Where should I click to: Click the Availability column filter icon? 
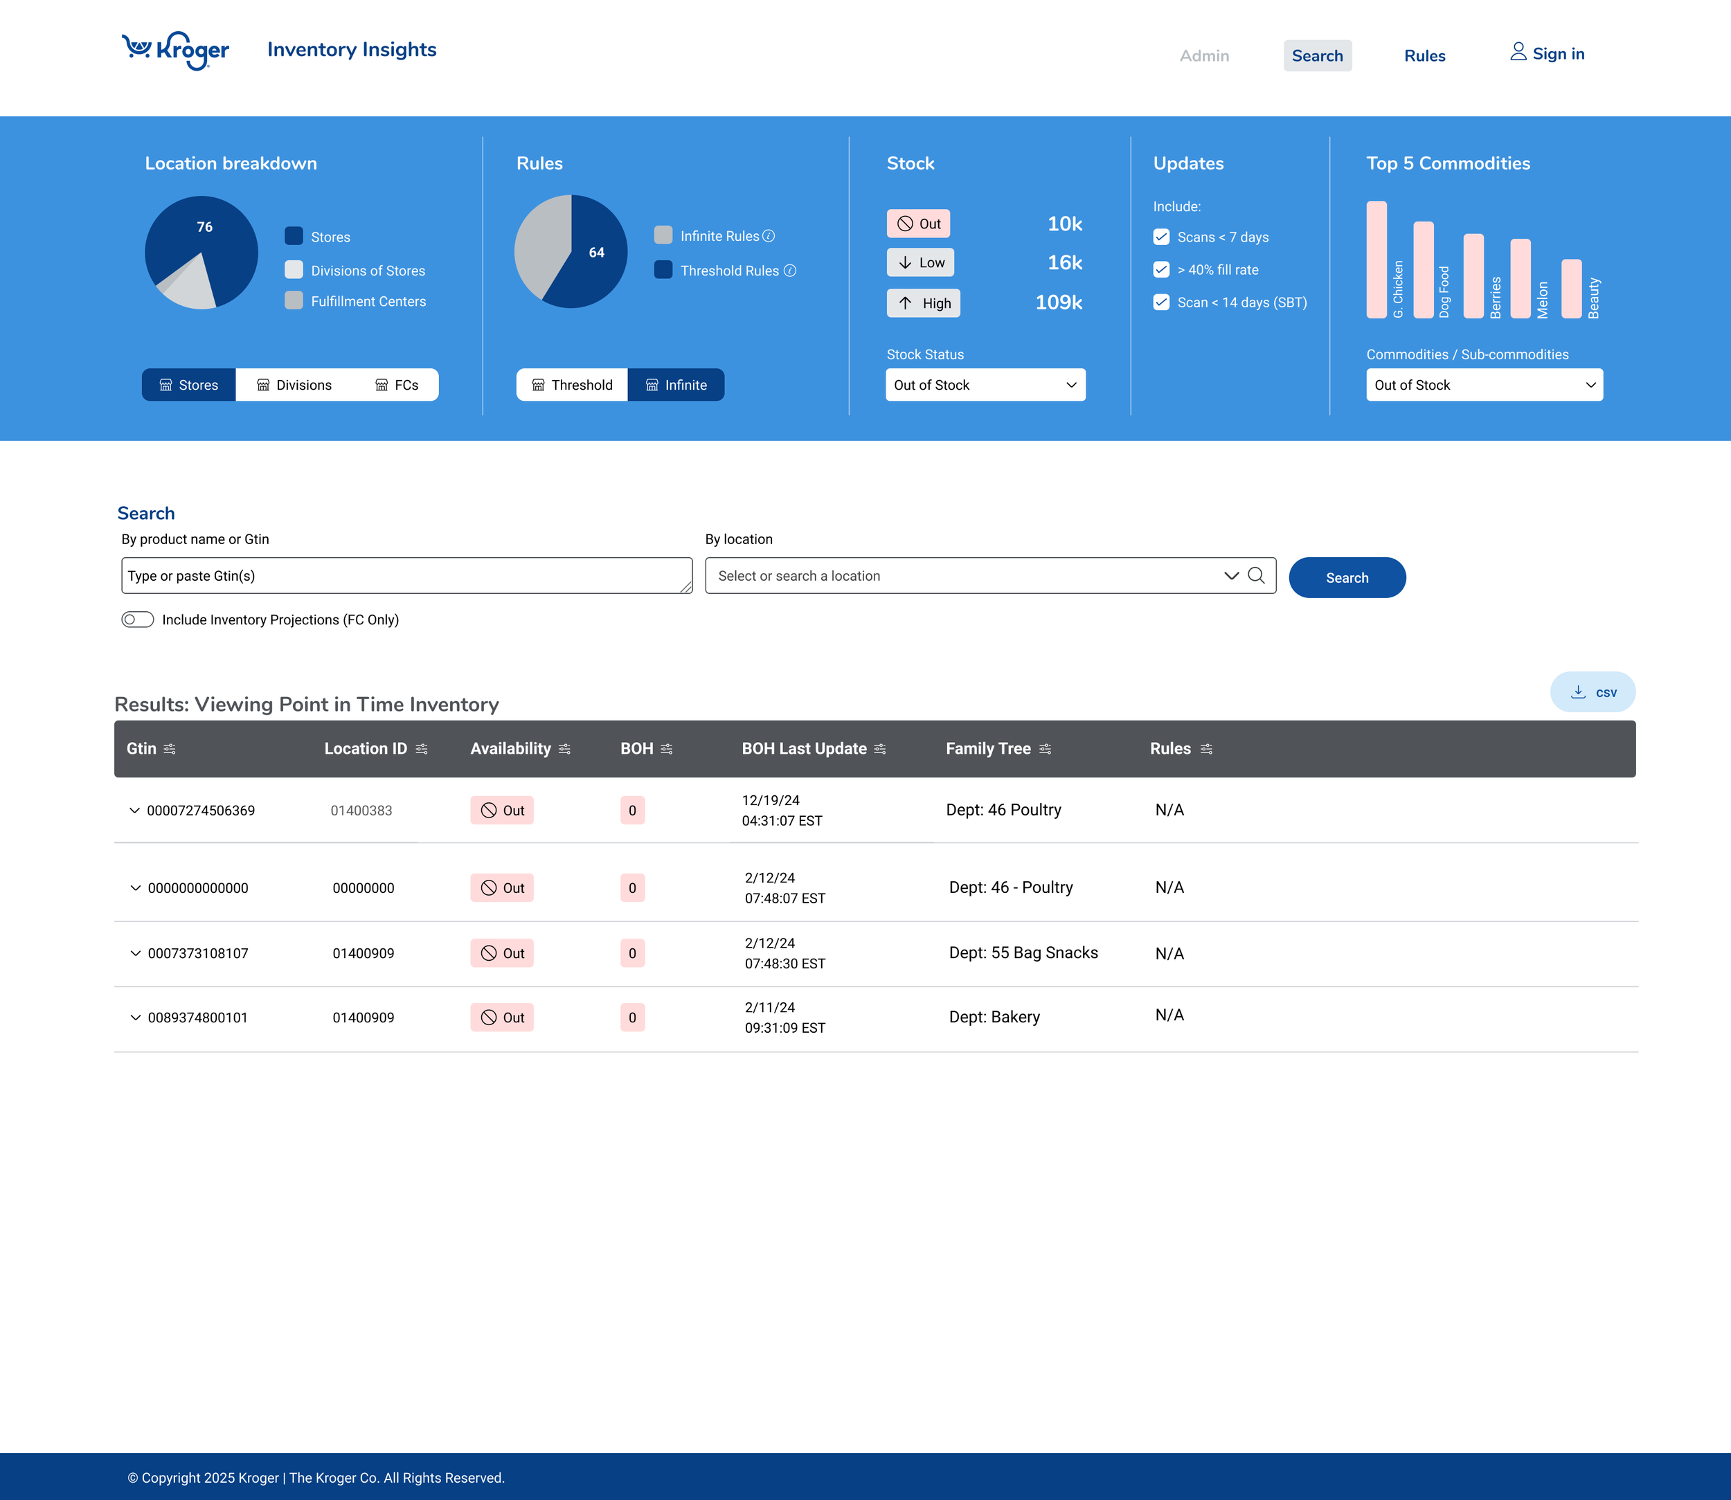pyautogui.click(x=564, y=749)
